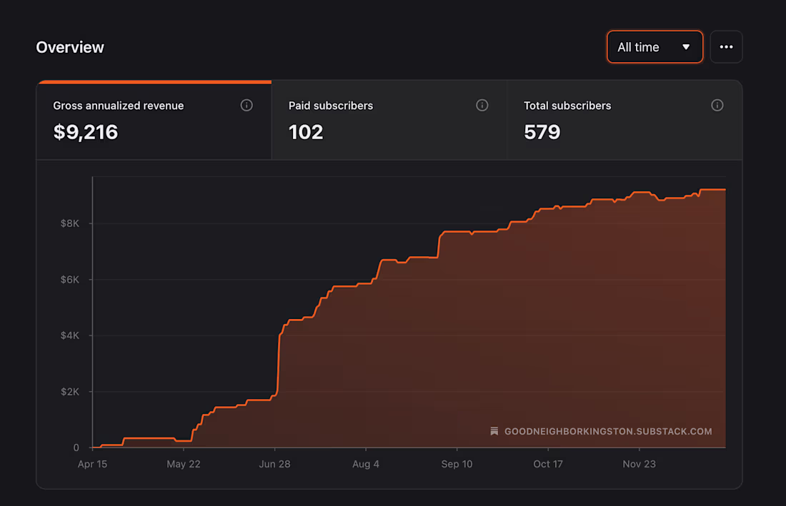Click the Nov 23 marker on the chart axis
Screen dimensions: 786x506
point(639,464)
